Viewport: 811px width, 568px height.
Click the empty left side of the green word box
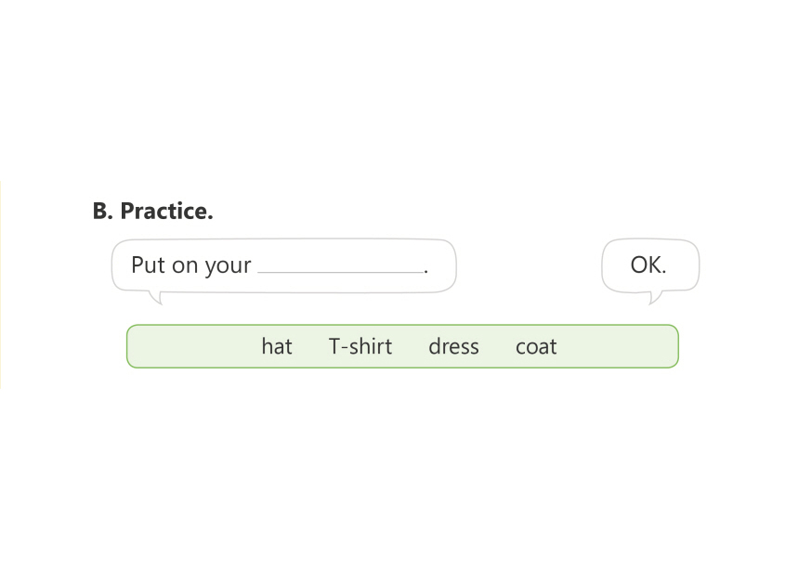(x=186, y=347)
